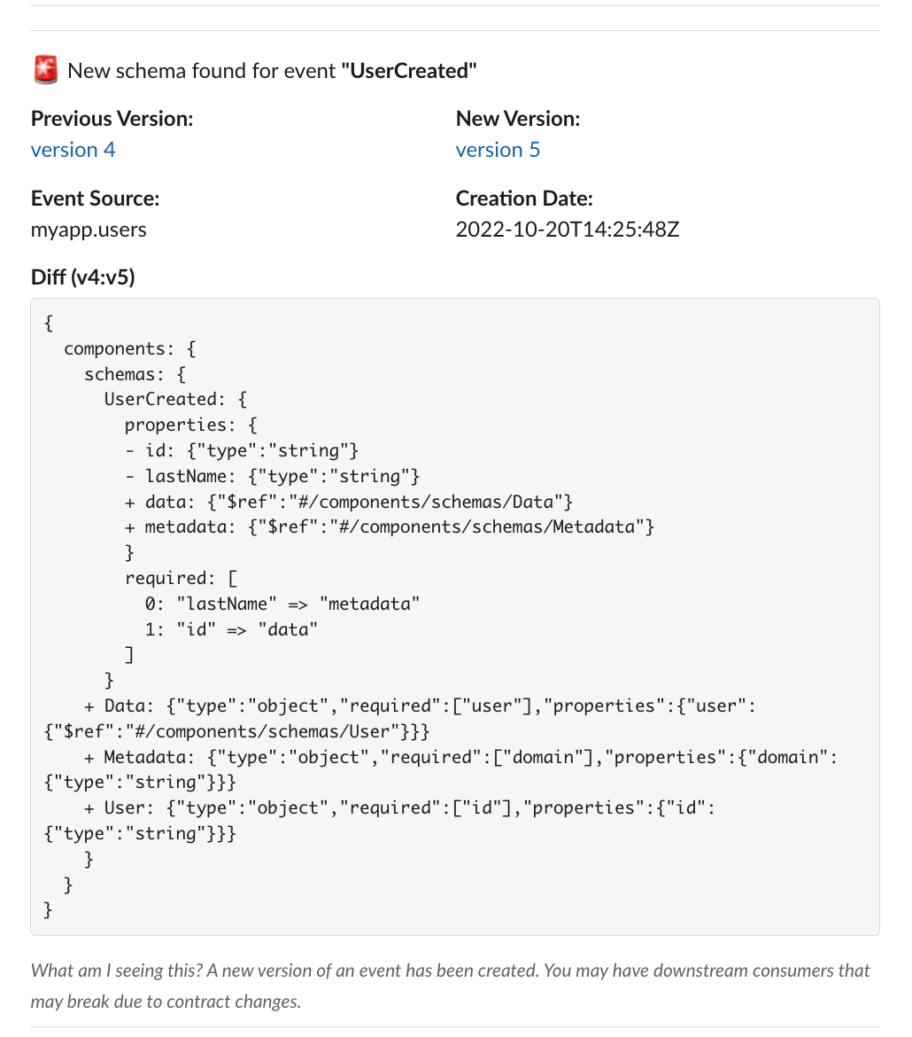Click the "id" => "data" change line
Viewport: 912px width, 1037px height.
click(x=231, y=629)
